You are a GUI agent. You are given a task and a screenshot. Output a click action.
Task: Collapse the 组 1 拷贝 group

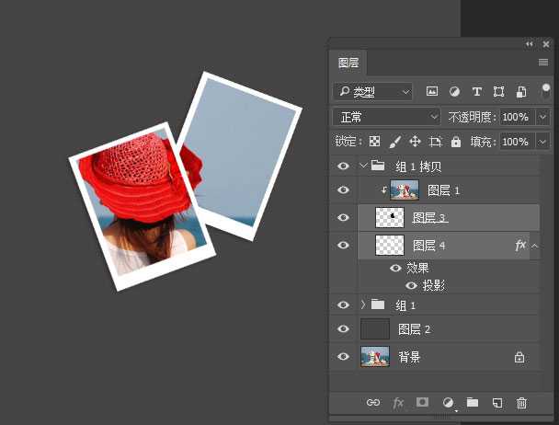pyautogui.click(x=363, y=167)
